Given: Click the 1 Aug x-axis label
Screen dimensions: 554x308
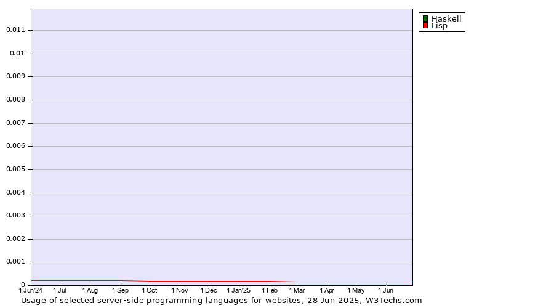Looking at the screenshot, I should [90, 290].
